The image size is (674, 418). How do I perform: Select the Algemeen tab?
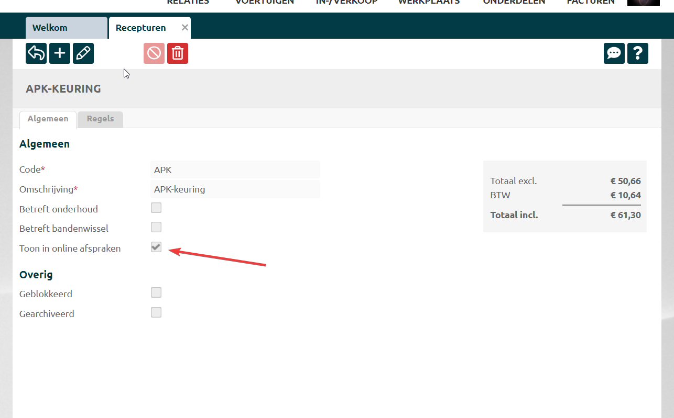48,119
